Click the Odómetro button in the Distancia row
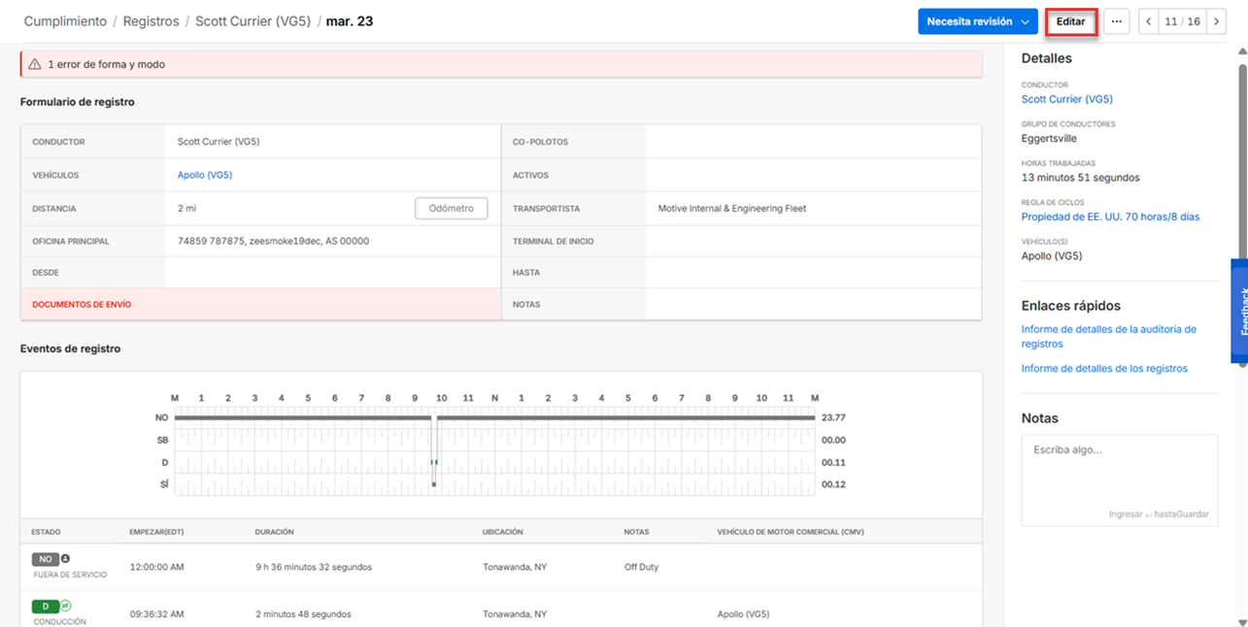The width and height of the screenshot is (1248, 627). pos(451,208)
